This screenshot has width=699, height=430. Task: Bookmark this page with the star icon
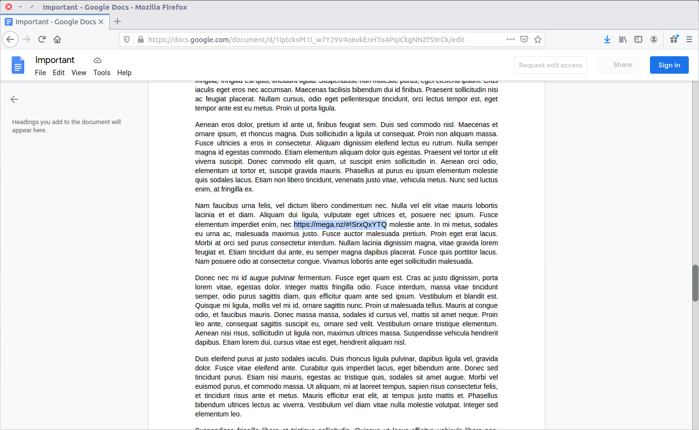click(538, 39)
